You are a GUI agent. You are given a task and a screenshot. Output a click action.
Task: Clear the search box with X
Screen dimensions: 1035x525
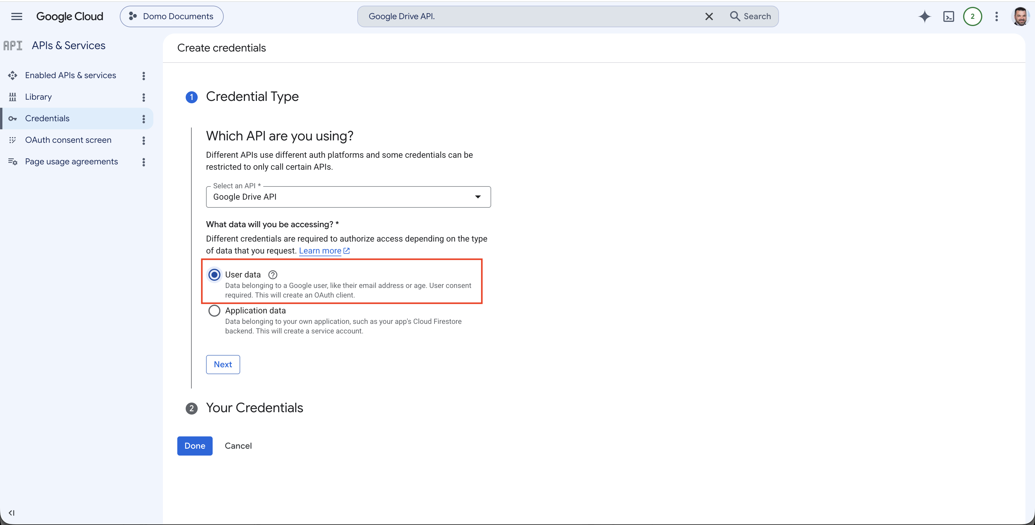709,16
